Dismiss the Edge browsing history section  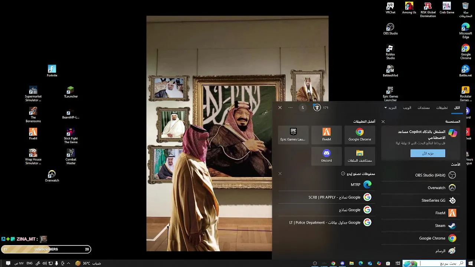(280, 174)
